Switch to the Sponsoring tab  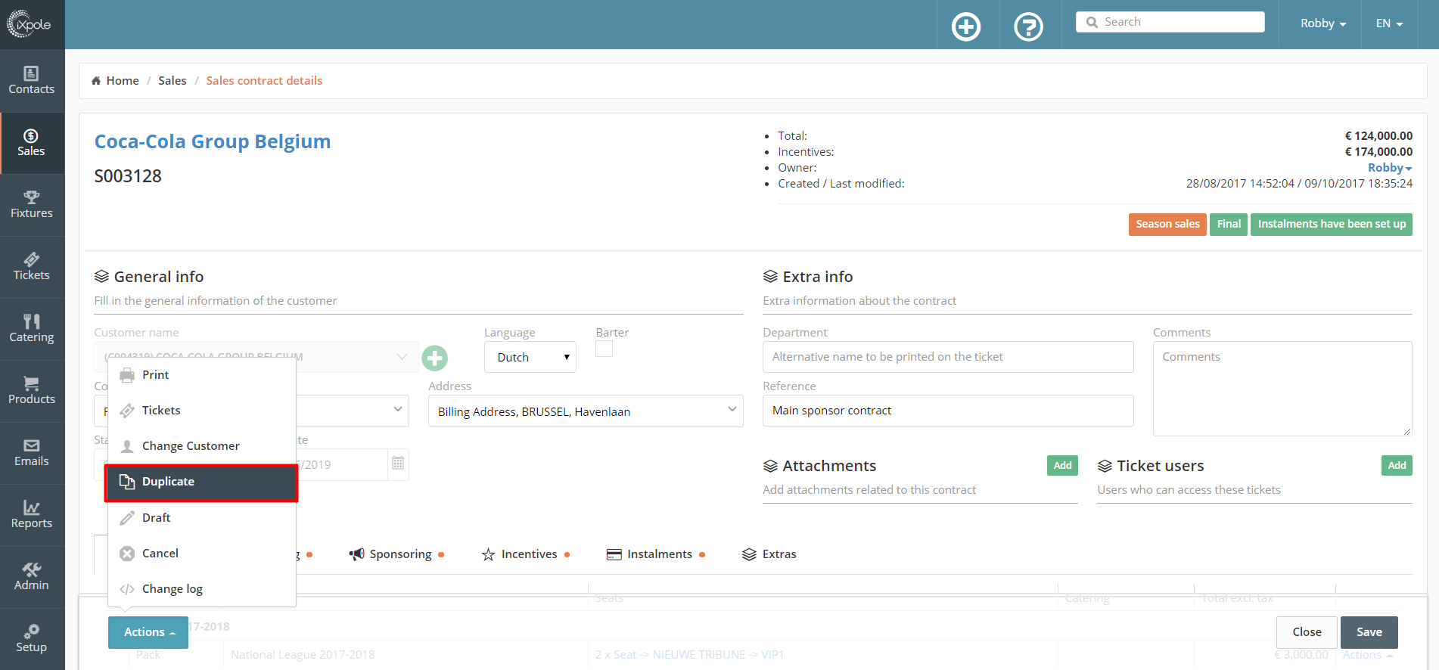tap(396, 554)
